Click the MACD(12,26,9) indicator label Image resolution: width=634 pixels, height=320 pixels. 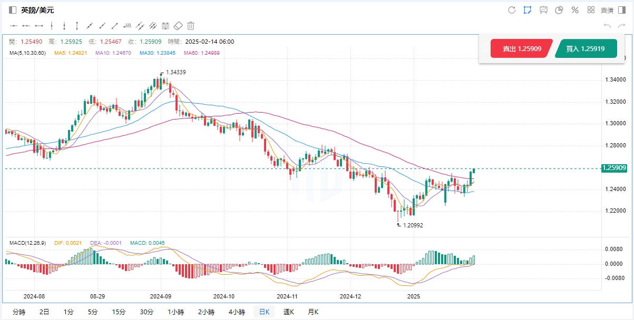click(x=27, y=243)
